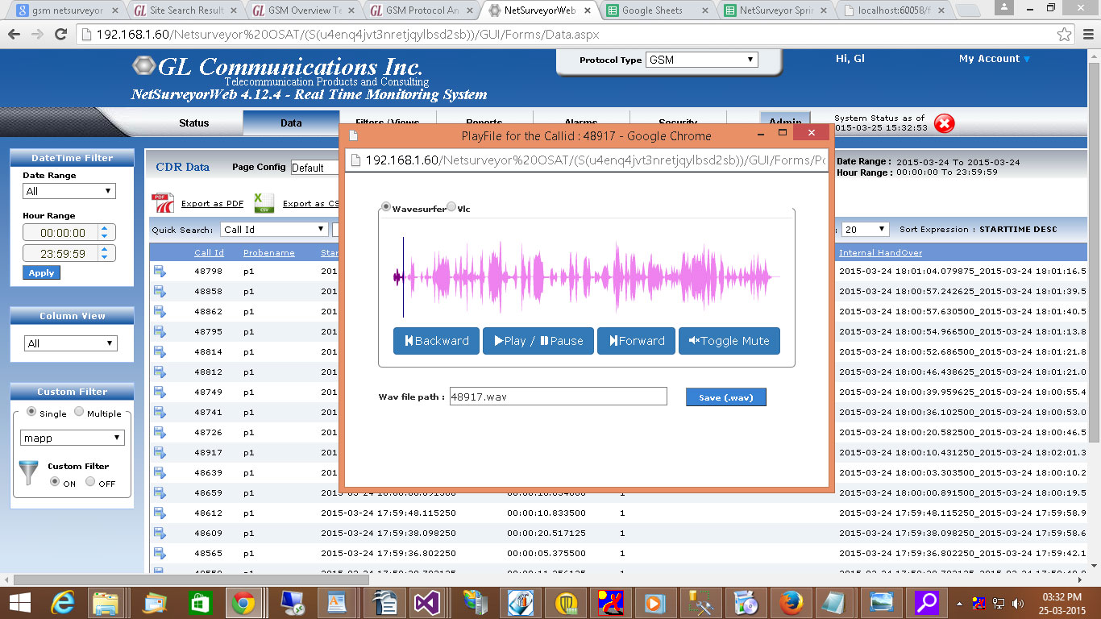Viewport: 1101px width, 619px height.
Task: Switch to the Data tab
Action: click(x=291, y=123)
